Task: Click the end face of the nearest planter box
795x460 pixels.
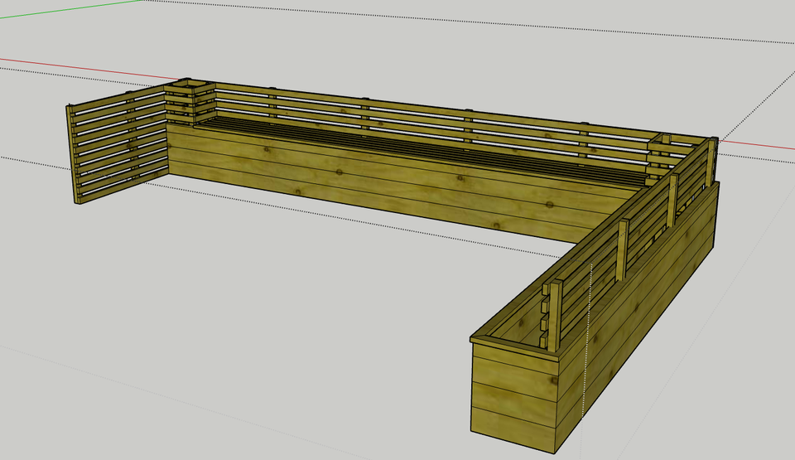Action: 513,396
